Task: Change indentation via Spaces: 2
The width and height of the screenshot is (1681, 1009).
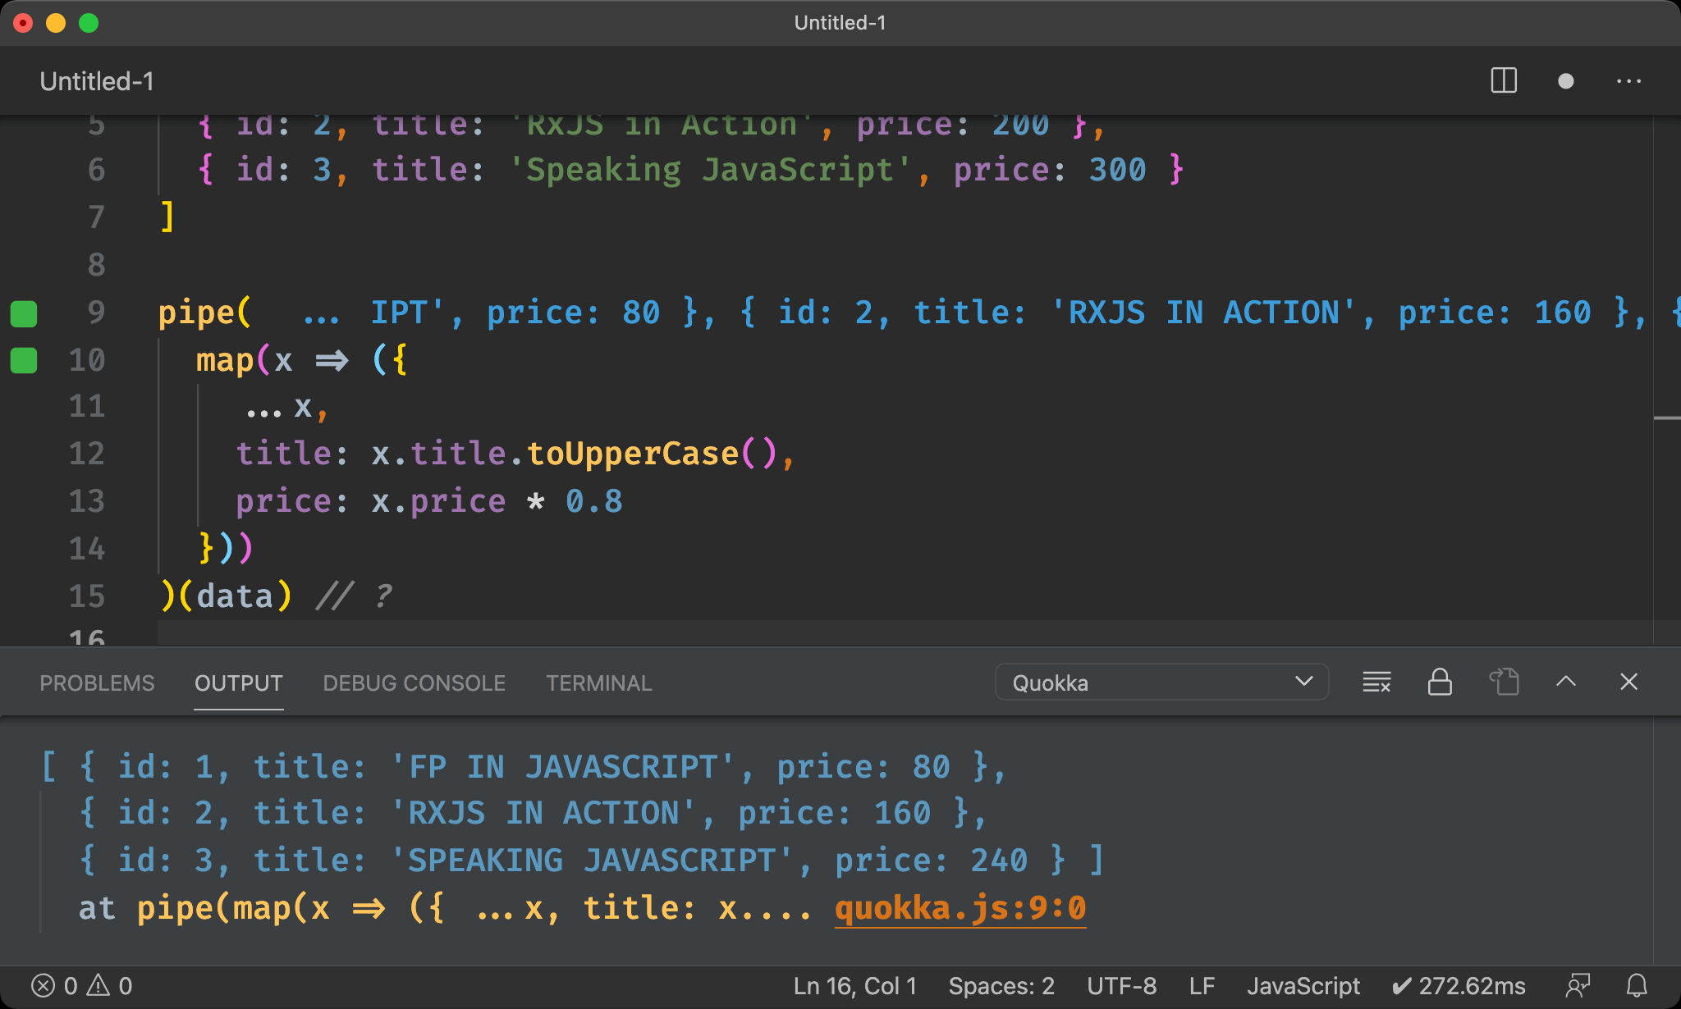Action: [x=1001, y=985]
